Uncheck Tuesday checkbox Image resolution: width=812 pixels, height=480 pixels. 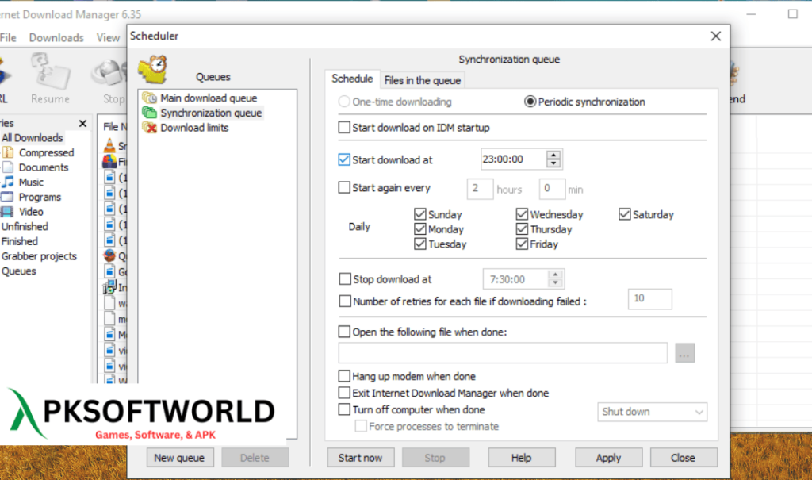click(420, 244)
